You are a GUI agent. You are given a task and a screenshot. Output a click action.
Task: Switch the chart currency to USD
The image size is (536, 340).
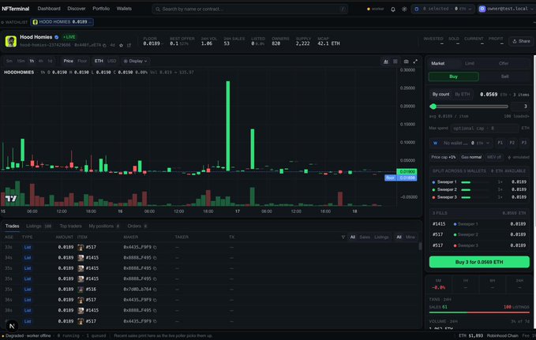(x=112, y=62)
